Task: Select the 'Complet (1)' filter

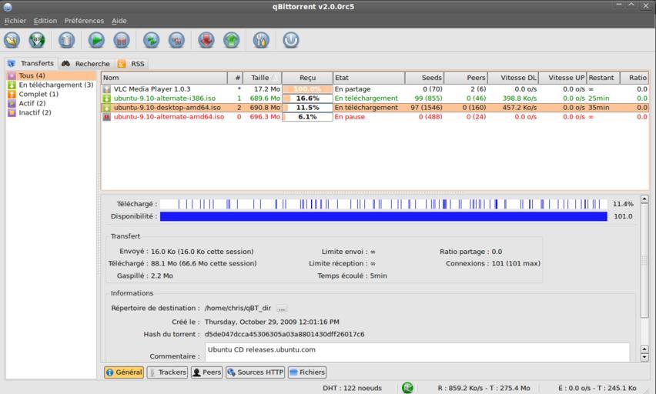Action: coord(38,95)
